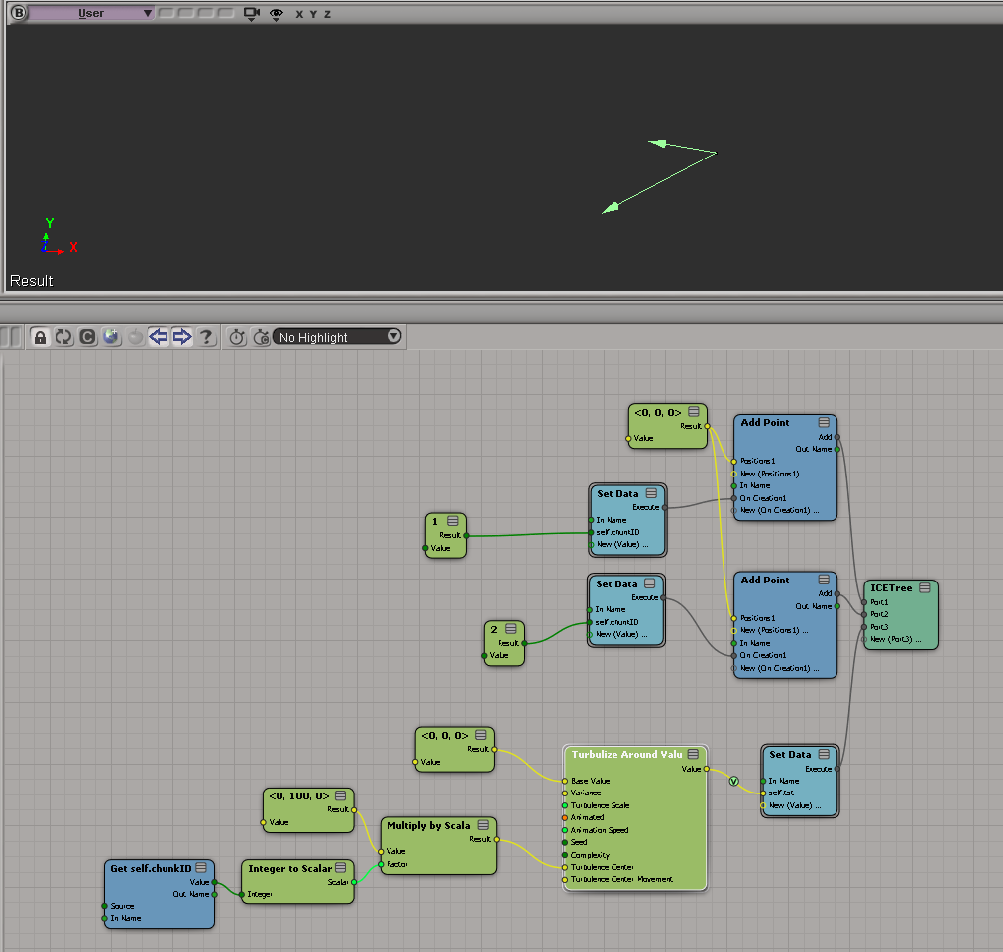Click viewport letter B button
Image resolution: width=1003 pixels, height=952 pixels.
[x=17, y=13]
